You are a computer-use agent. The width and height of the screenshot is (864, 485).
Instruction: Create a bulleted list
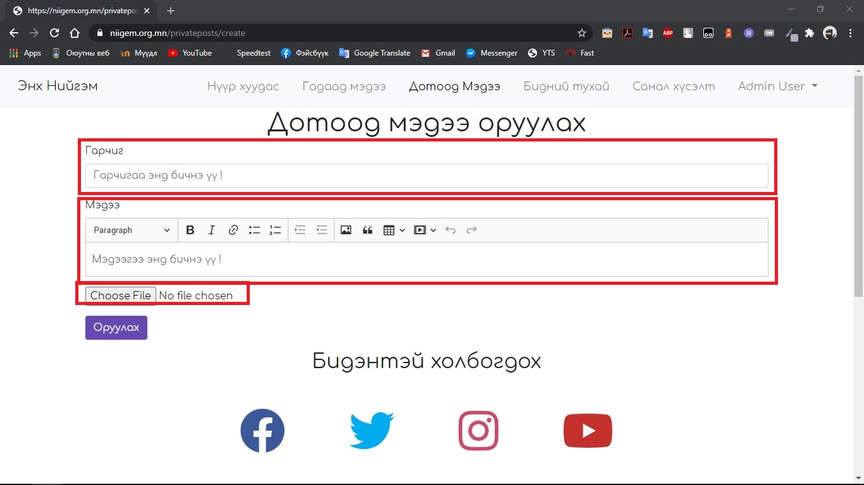coord(254,231)
